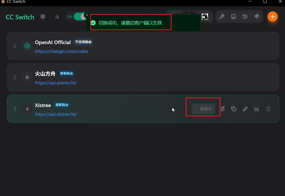Open Xistree usage chart icon
This screenshot has height=196, width=285.
pyautogui.click(x=257, y=109)
